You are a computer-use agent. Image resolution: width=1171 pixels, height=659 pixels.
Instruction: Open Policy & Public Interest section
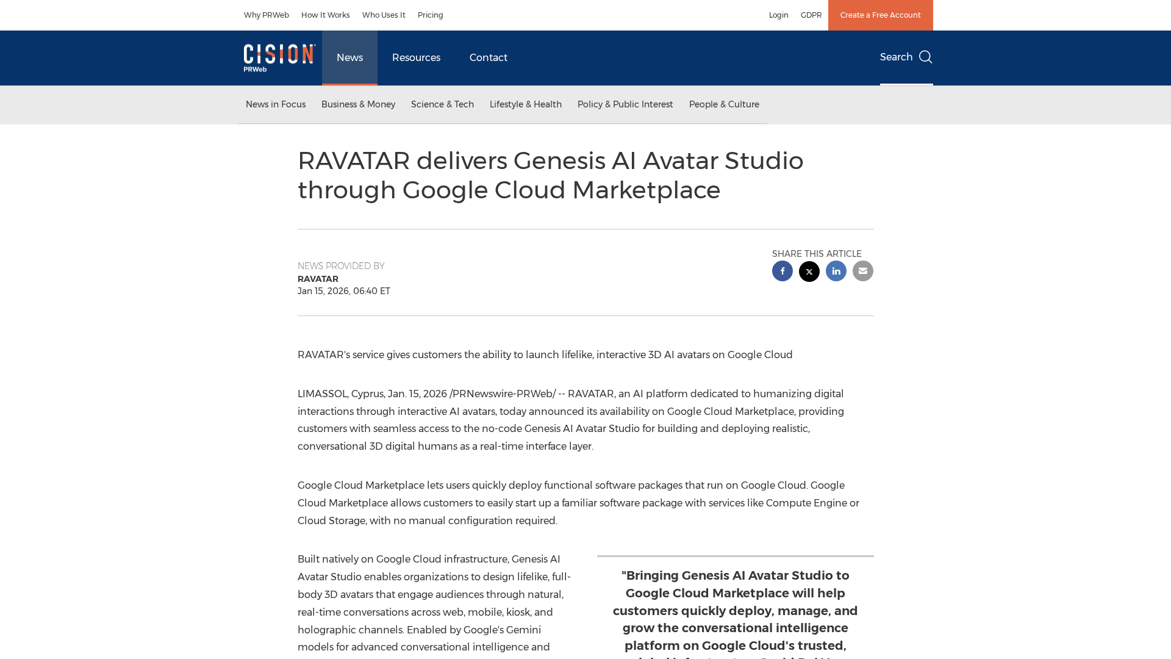[625, 104]
